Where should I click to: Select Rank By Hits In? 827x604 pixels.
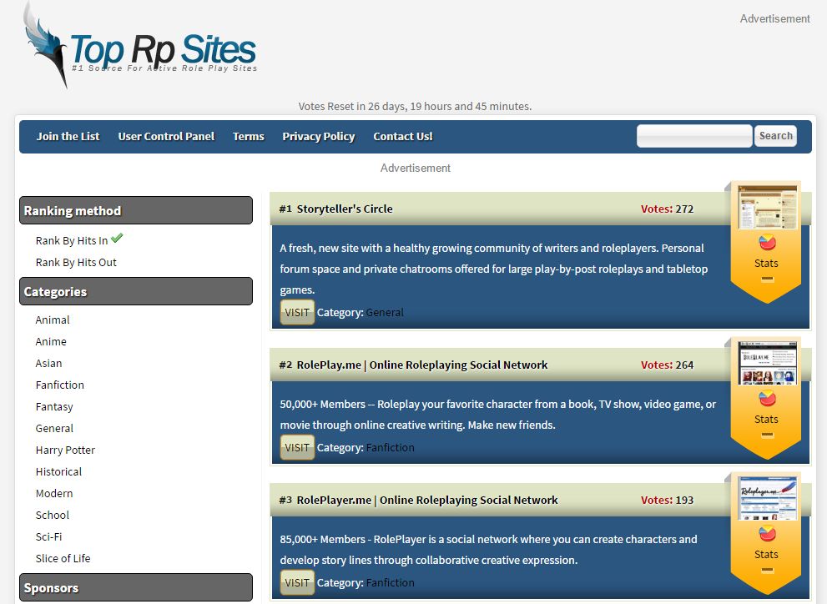(x=72, y=240)
